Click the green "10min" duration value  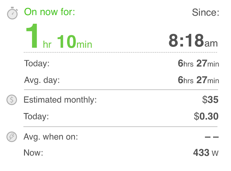pyautogui.click(x=75, y=42)
